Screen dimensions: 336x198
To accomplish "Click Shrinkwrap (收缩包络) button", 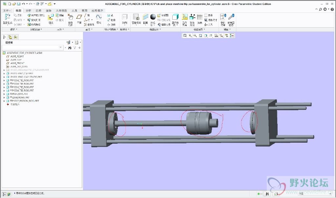I will pyautogui.click(x=34, y=25).
